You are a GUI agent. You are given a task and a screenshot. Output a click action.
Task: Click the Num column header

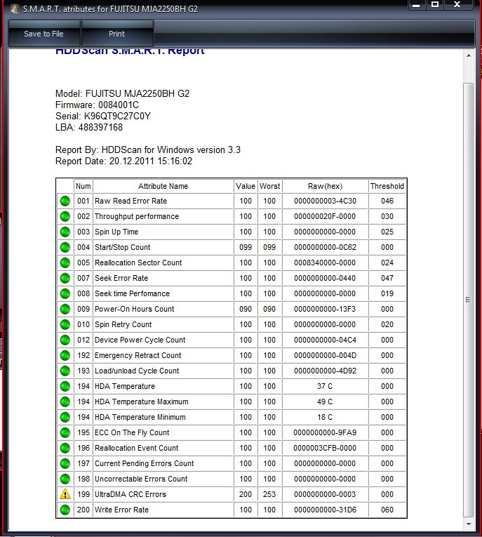tap(83, 186)
